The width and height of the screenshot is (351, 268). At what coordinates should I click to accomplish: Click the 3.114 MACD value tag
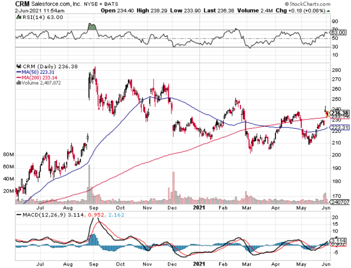[339, 241]
